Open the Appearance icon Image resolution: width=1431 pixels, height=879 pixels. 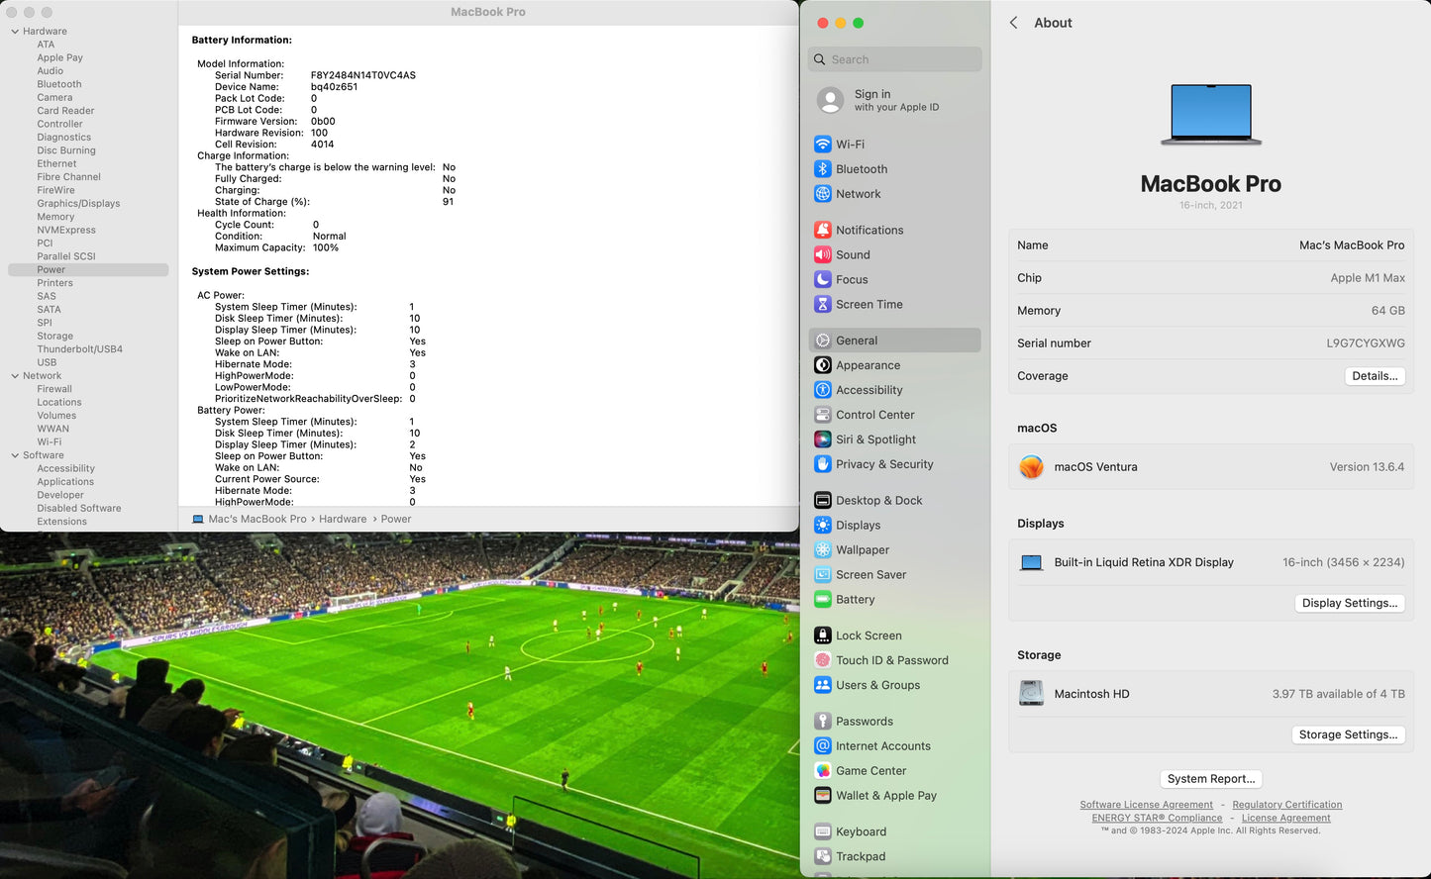coord(822,365)
